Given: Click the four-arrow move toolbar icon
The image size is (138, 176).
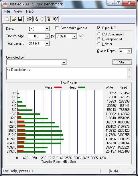Looking at the screenshot, I should tap(42, 19).
